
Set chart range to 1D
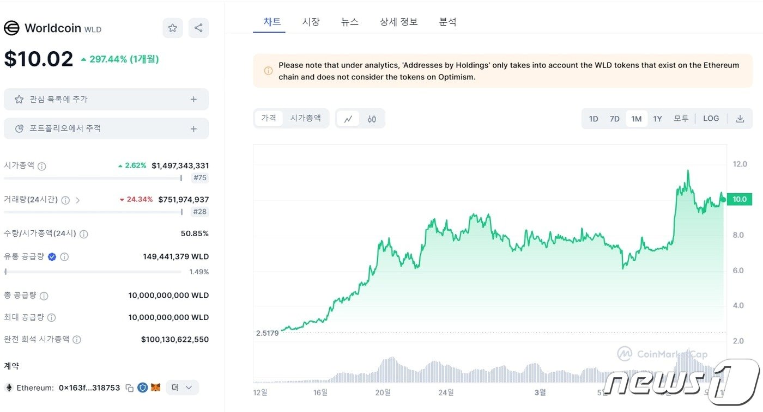(x=594, y=119)
